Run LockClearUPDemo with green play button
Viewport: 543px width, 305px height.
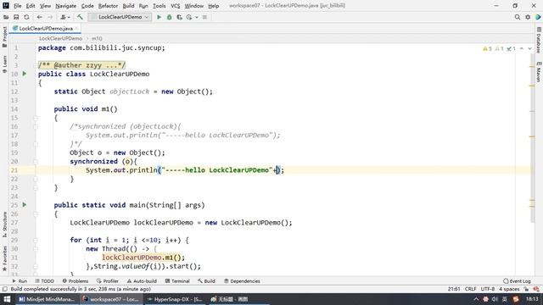(159, 17)
